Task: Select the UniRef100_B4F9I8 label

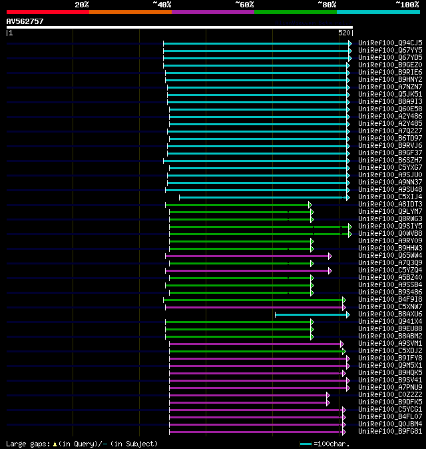Action: (x=390, y=300)
